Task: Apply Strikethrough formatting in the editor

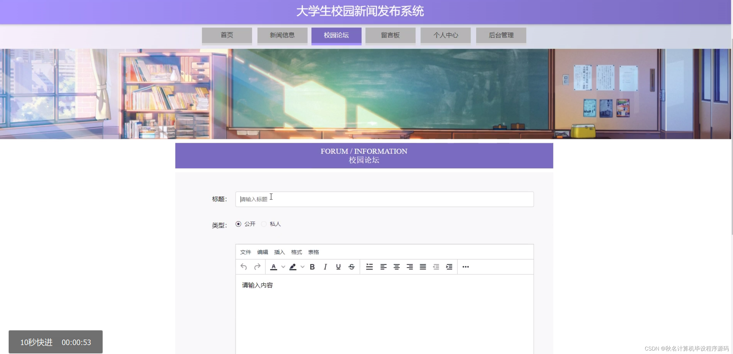Action: [x=352, y=267]
